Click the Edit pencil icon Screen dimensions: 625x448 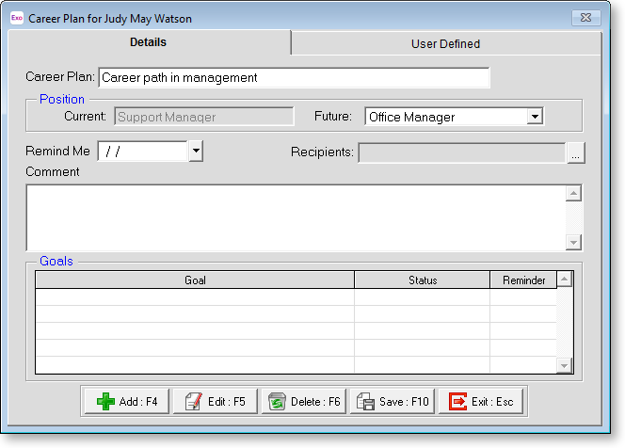(x=191, y=402)
